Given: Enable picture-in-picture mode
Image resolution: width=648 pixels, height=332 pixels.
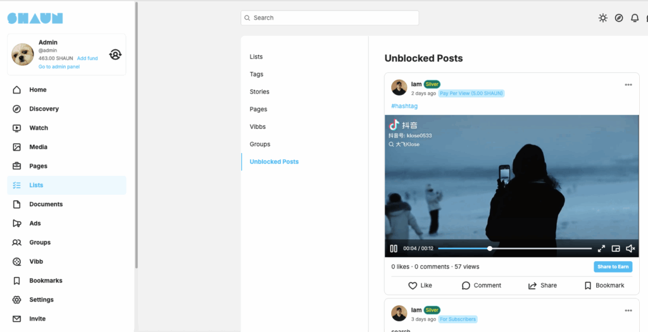Looking at the screenshot, I should (616, 249).
